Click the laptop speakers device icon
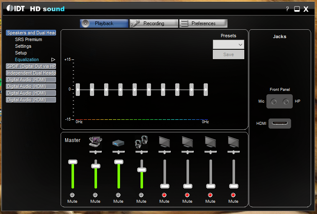The width and height of the screenshot is (317, 214). tap(95, 142)
